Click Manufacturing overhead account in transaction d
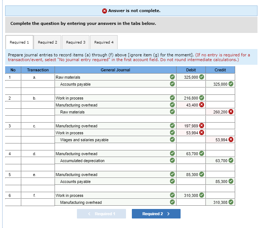The image size is (278, 228). [115, 154]
